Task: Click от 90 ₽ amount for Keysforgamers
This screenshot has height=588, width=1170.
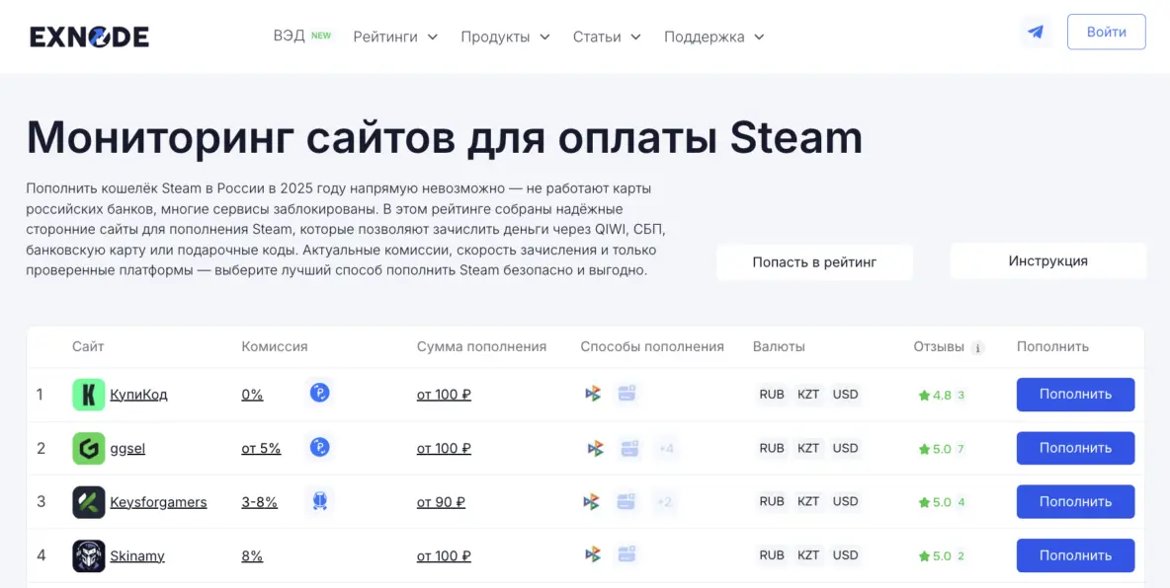Action: point(441,502)
